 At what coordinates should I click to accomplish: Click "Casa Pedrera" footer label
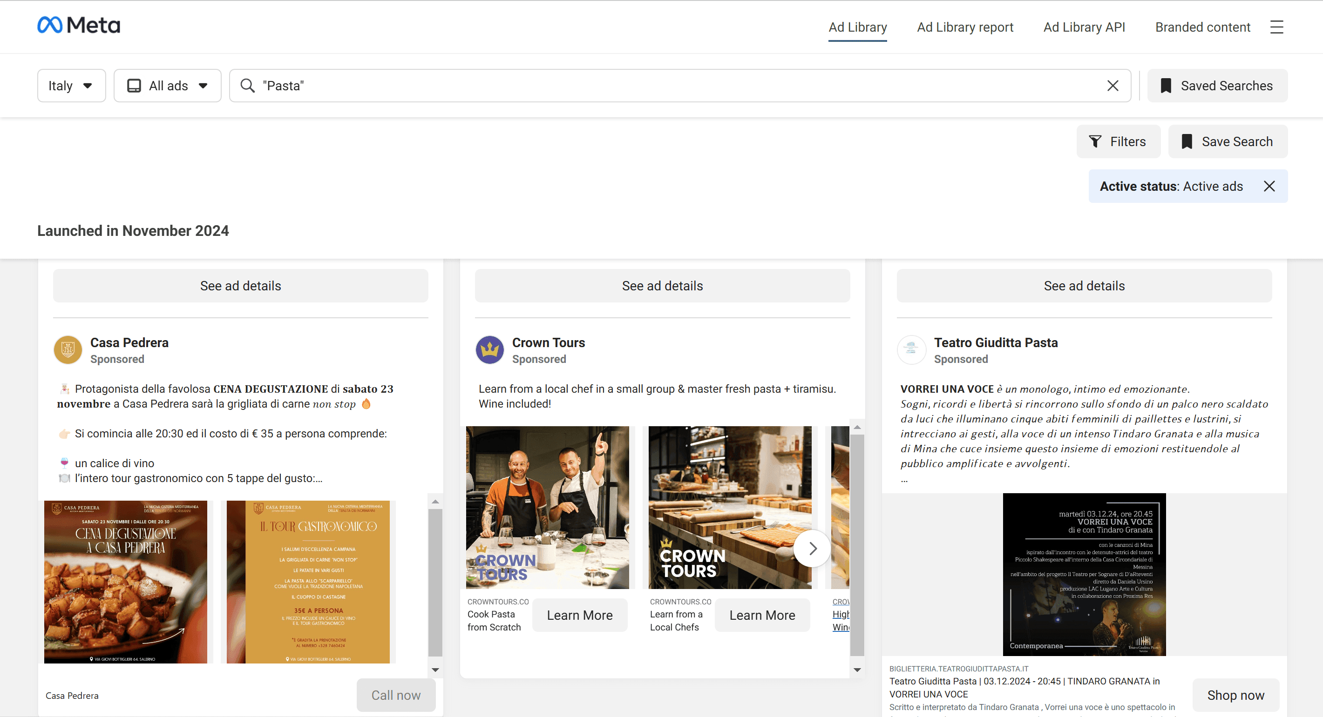coord(72,696)
